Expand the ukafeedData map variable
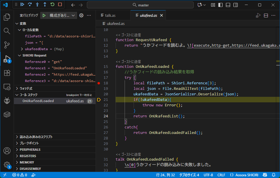 (22, 49)
